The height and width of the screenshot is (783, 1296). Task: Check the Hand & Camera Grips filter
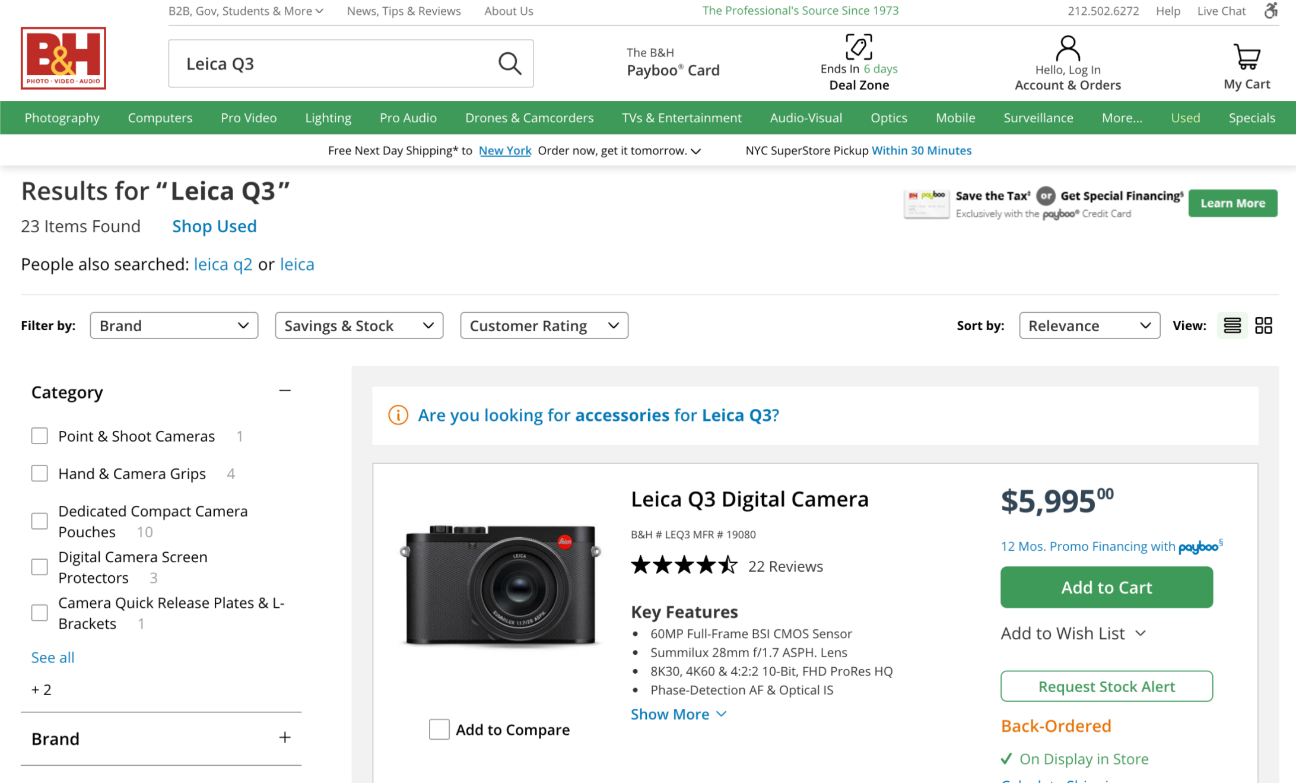(40, 474)
